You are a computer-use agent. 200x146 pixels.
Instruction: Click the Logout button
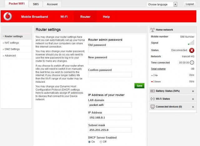pos(190,4)
